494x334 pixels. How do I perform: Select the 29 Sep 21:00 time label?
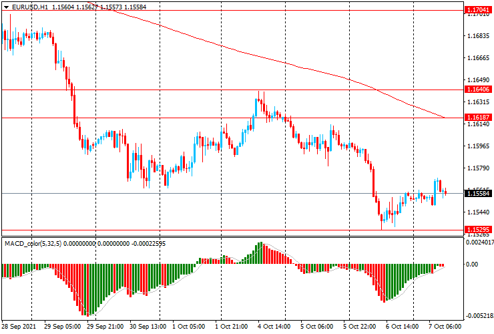105,327
